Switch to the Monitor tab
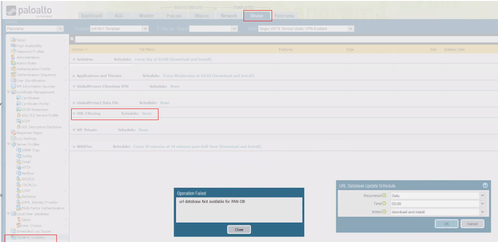 click(146, 16)
